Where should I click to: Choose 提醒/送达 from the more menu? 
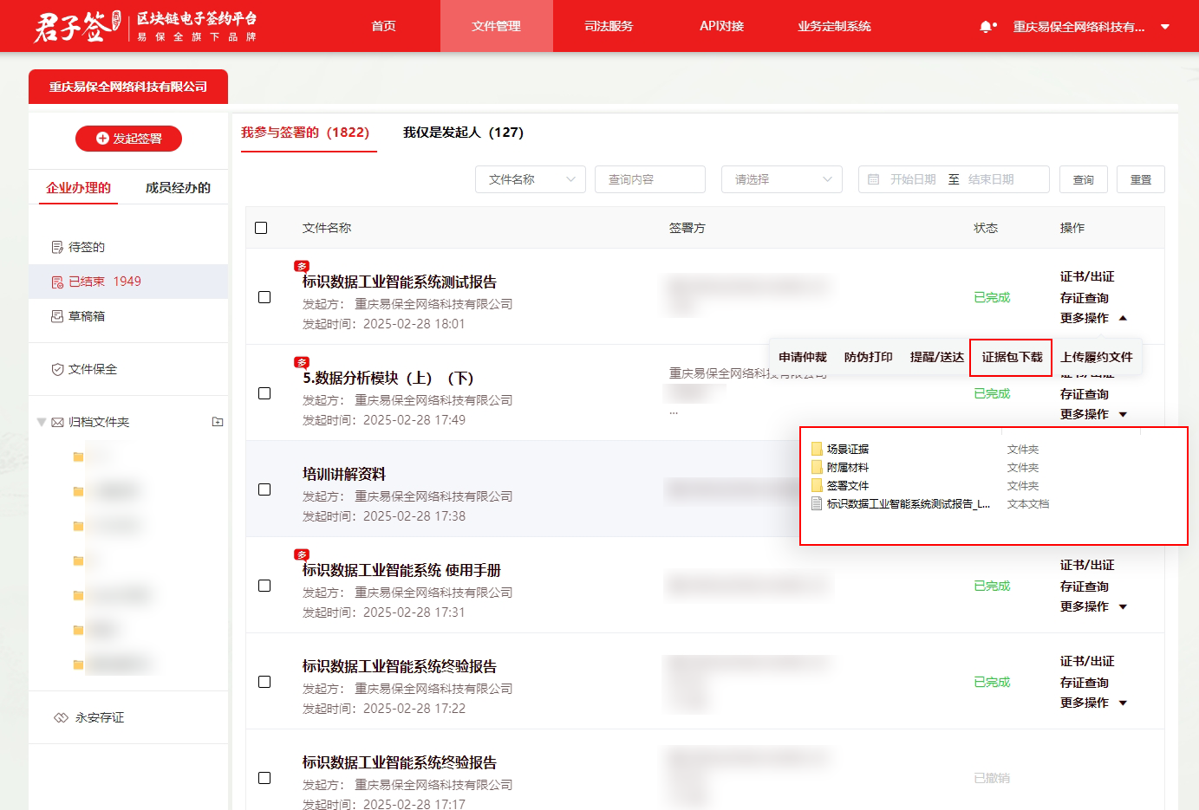coord(936,357)
